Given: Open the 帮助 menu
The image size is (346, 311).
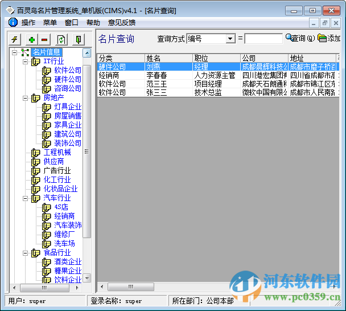Looking at the screenshot, I should pyautogui.click(x=93, y=23).
